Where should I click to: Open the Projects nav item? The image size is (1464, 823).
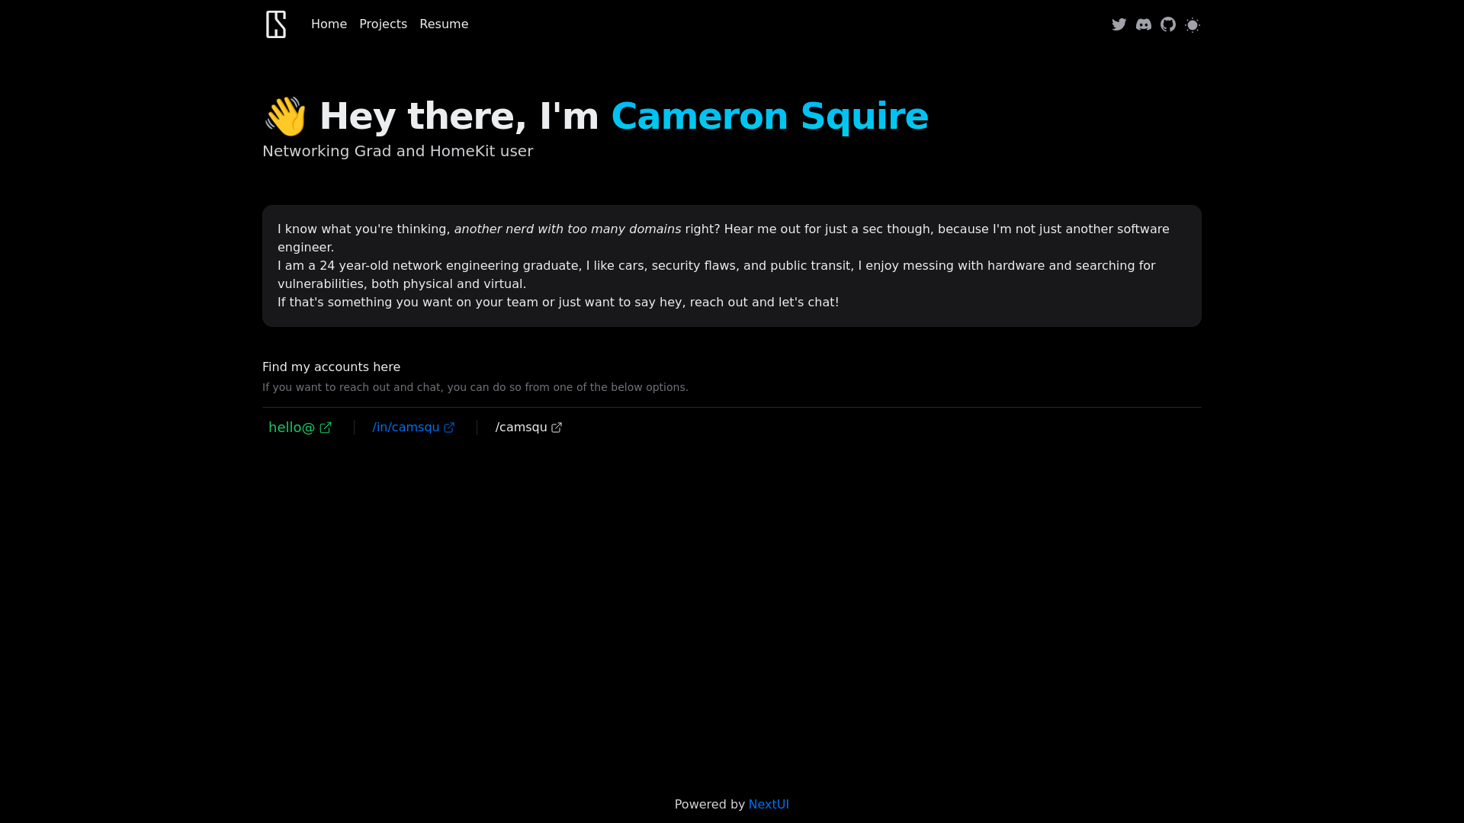coord(383,24)
